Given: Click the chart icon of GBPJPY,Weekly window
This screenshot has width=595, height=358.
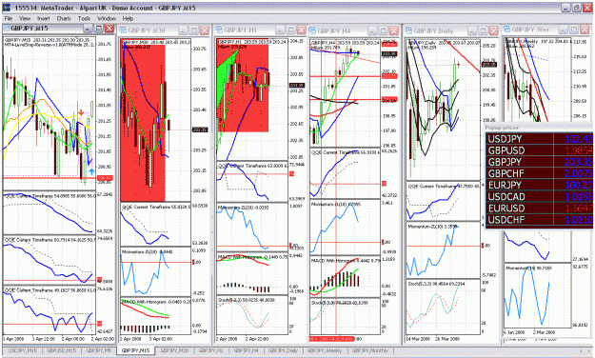Looking at the screenshot, I should [507, 30].
